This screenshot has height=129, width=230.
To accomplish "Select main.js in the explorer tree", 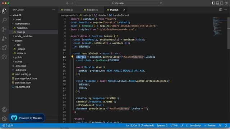I will click(x=21, y=32).
